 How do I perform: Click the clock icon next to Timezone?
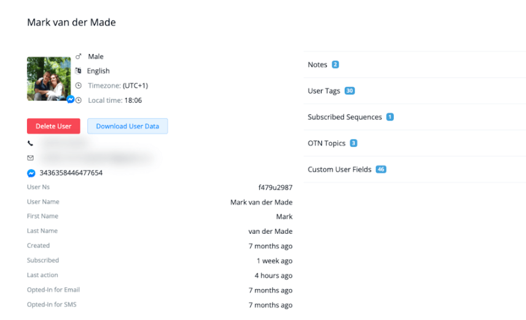[x=79, y=86]
